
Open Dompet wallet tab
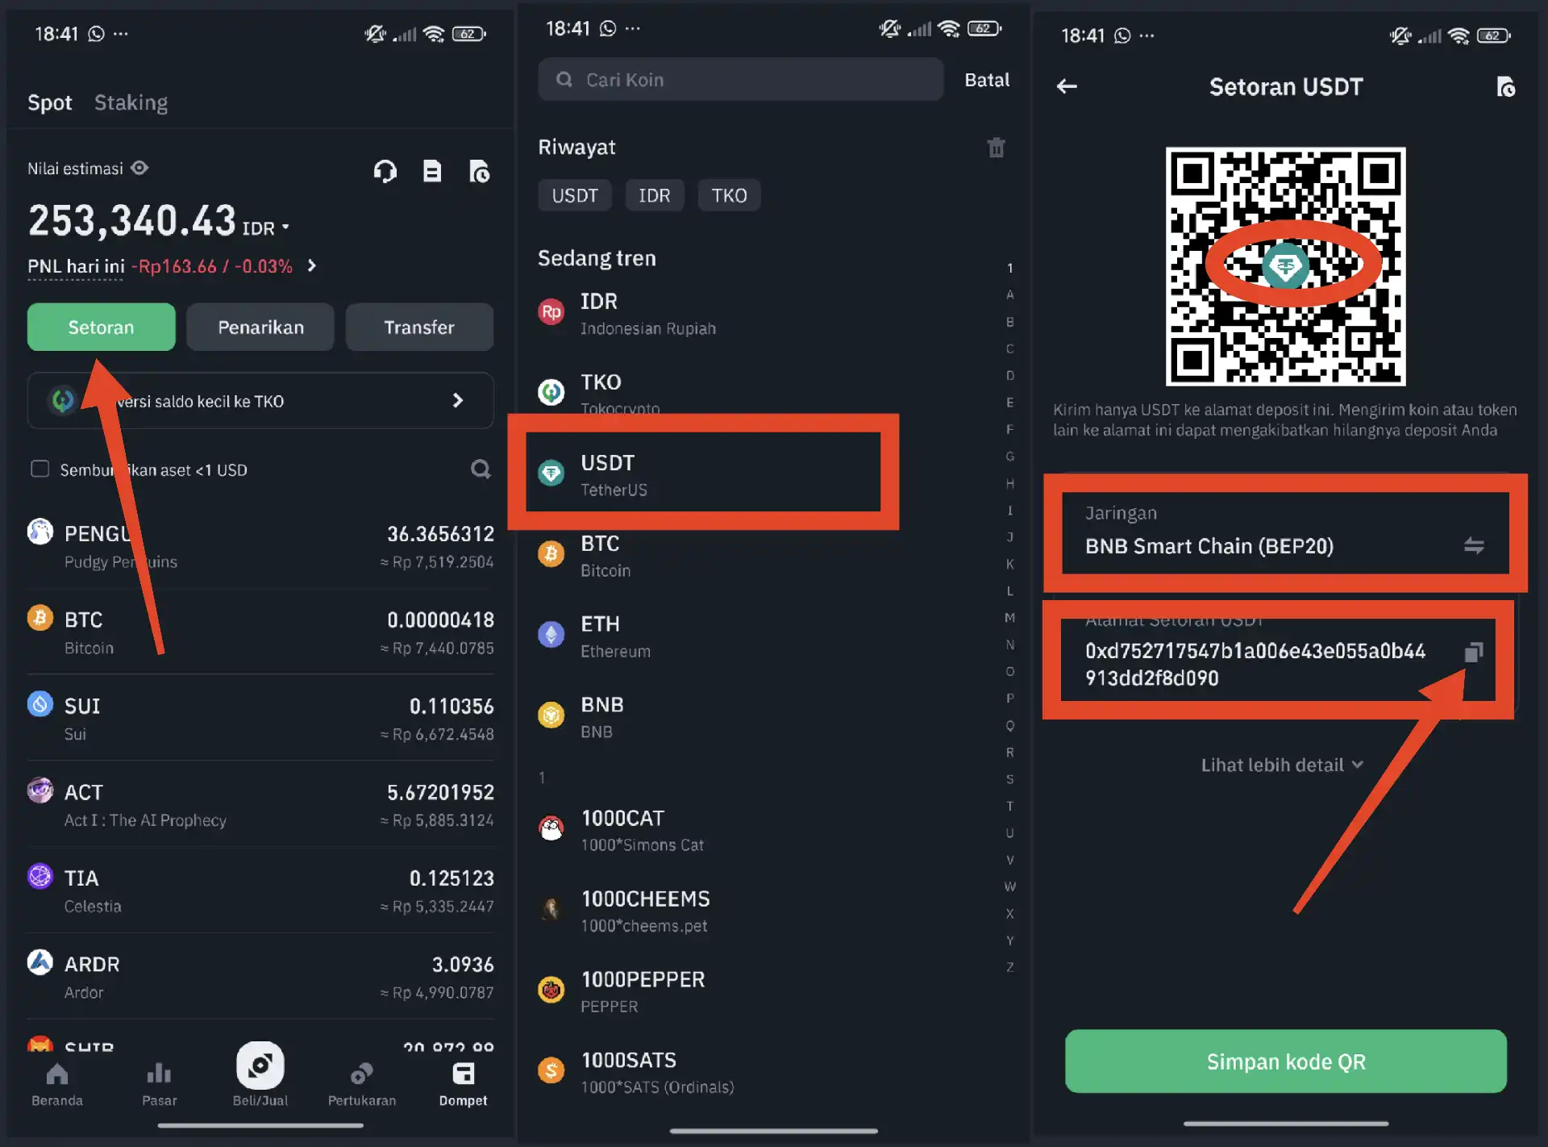pos(463,1083)
